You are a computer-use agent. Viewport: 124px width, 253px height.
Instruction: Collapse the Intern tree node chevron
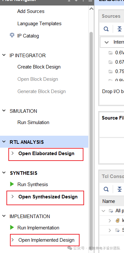tap(107, 42)
